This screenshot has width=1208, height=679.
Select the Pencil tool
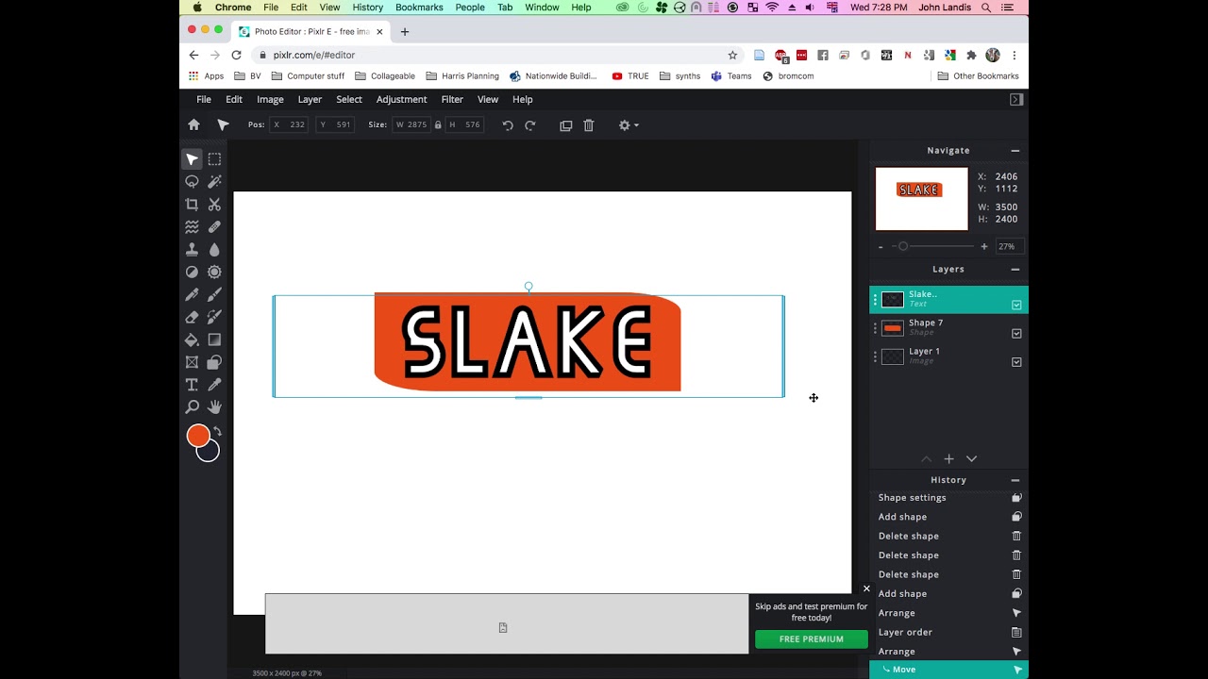tap(192, 294)
